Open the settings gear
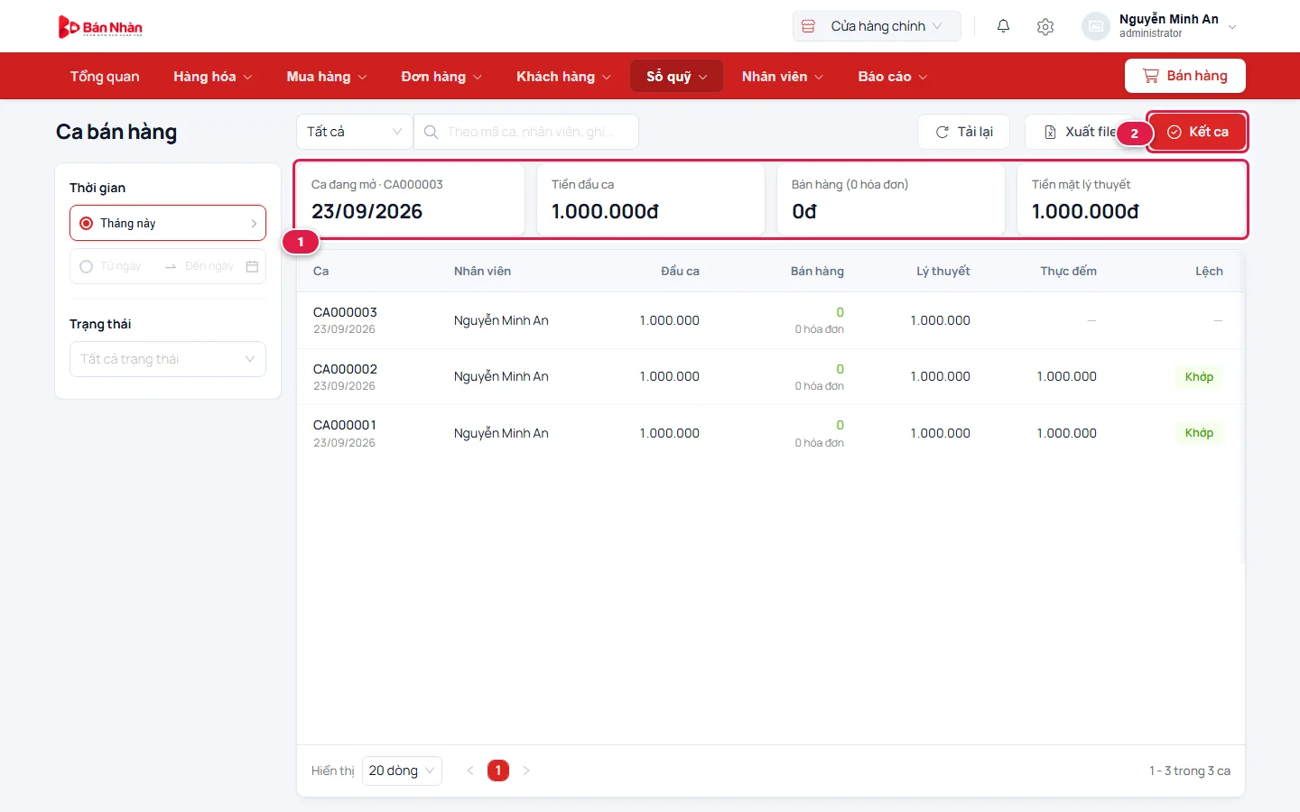Screen dimensions: 1300x812 1045,26
